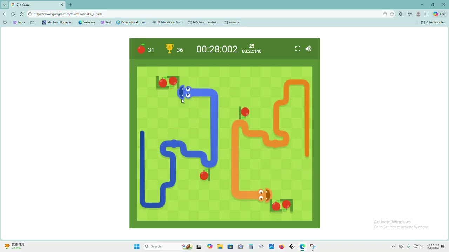Refresh the Snake page

pyautogui.click(x=13, y=14)
